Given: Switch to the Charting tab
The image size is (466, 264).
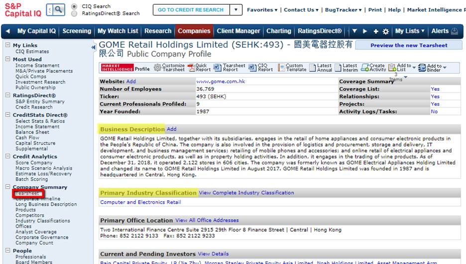Looking at the screenshot, I should (x=279, y=31).
